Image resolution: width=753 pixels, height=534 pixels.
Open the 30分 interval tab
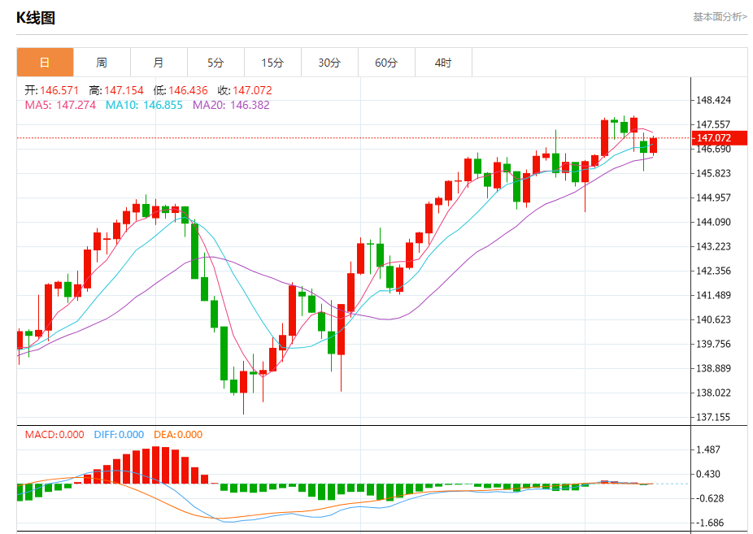pos(329,63)
